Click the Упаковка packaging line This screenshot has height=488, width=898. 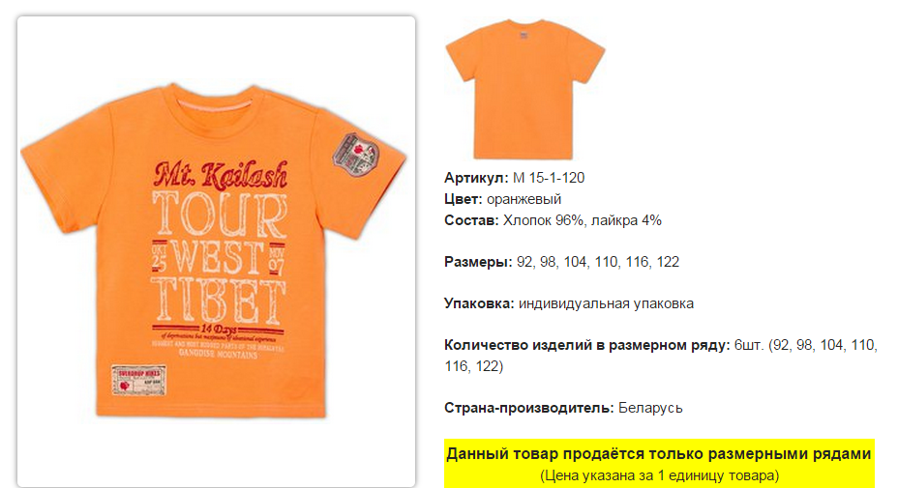coord(569,303)
